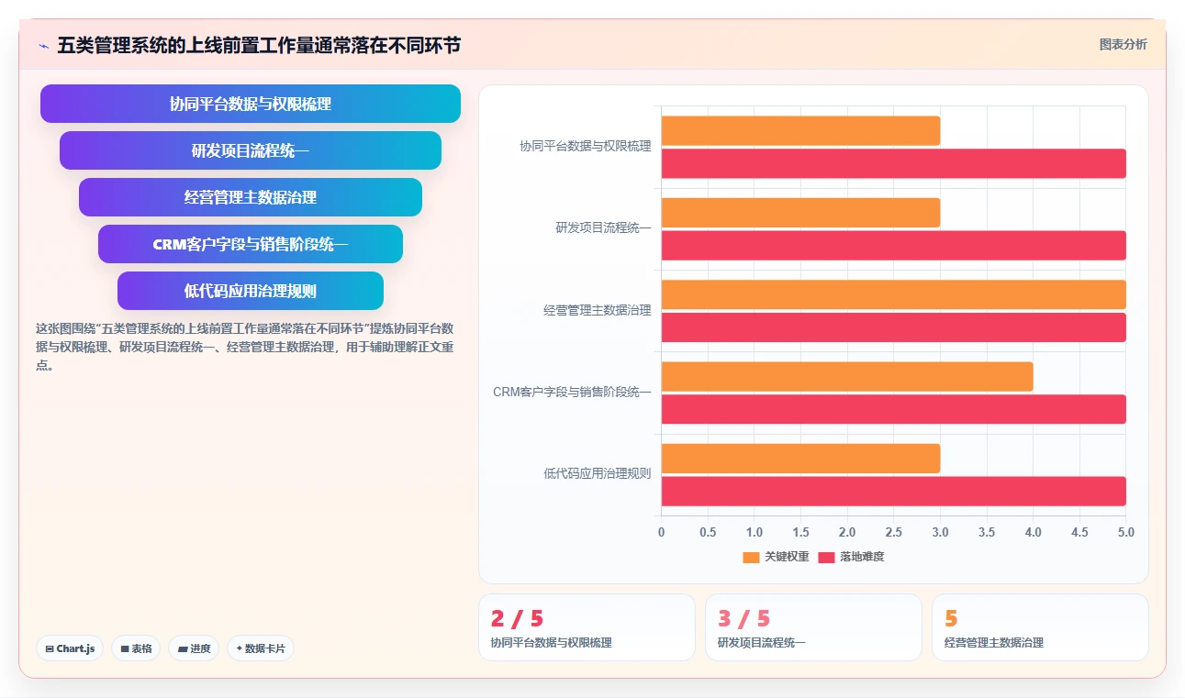This screenshot has width=1185, height=698.
Task: Click the orange bar for 协同平台数据与权限梳理
Action: tap(800, 130)
